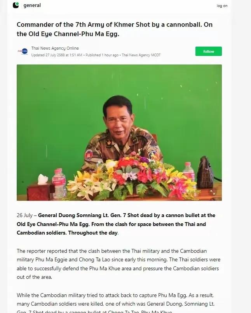
Task: Click the Thai News Agency MCOT source link
Action: (x=141, y=55)
